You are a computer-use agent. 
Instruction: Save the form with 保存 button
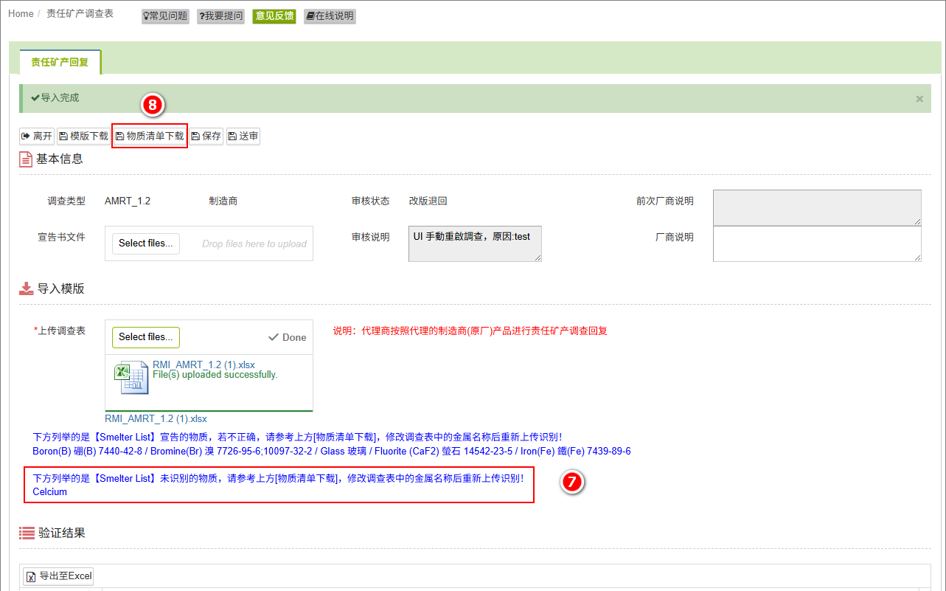206,136
